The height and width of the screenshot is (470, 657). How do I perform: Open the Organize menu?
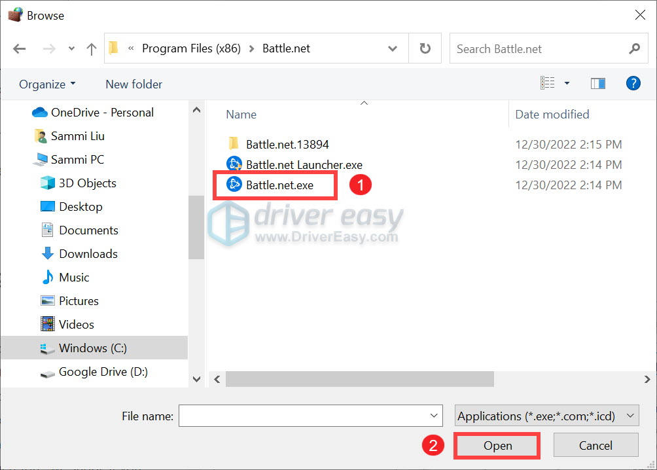(47, 84)
